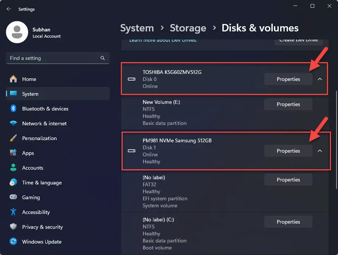Open Gaming via the controller icon
Screen dimensions: 338x255
[14, 197]
